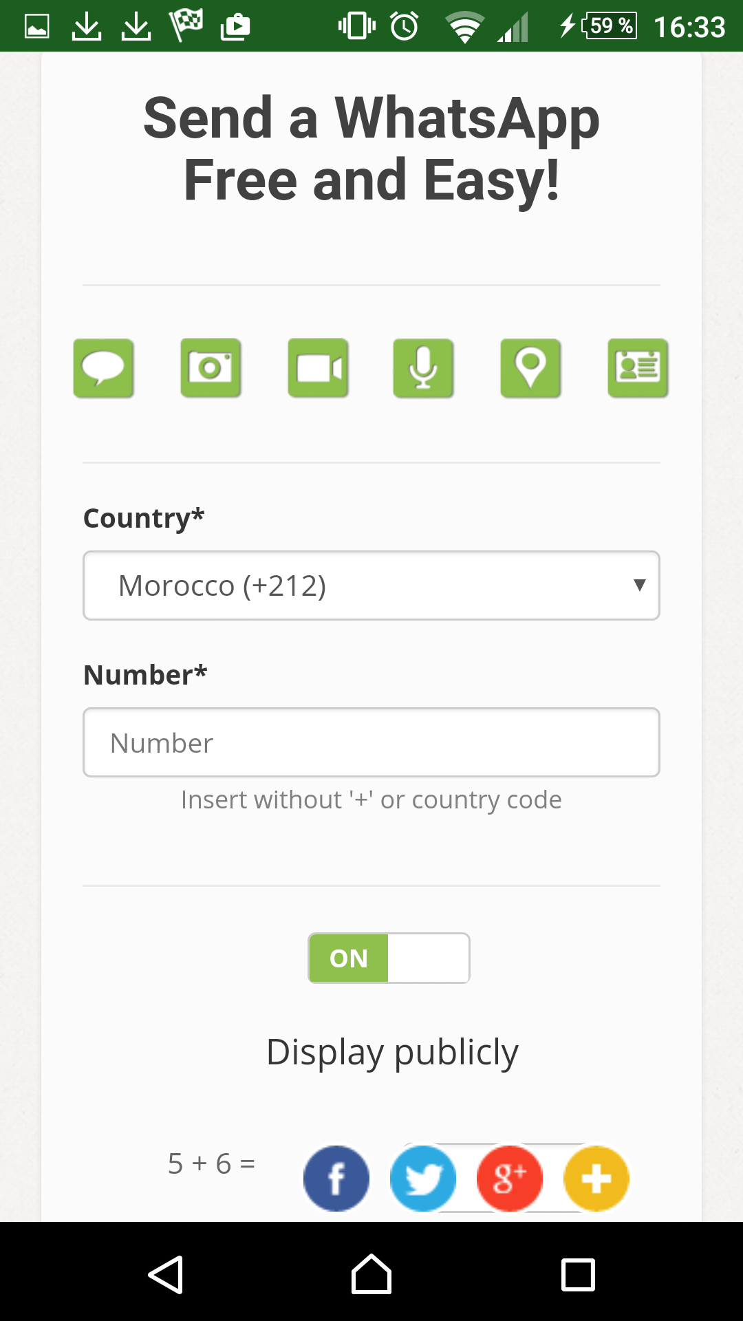Screen dimensions: 743x1321
Task: Select the text message bubble icon
Action: 104,368
